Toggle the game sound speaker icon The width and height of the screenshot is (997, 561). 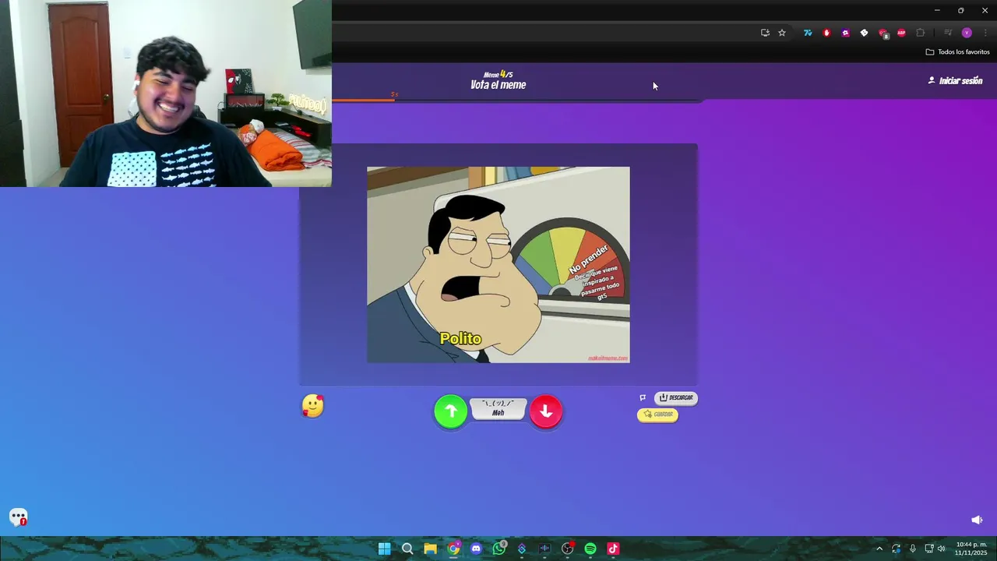click(977, 520)
